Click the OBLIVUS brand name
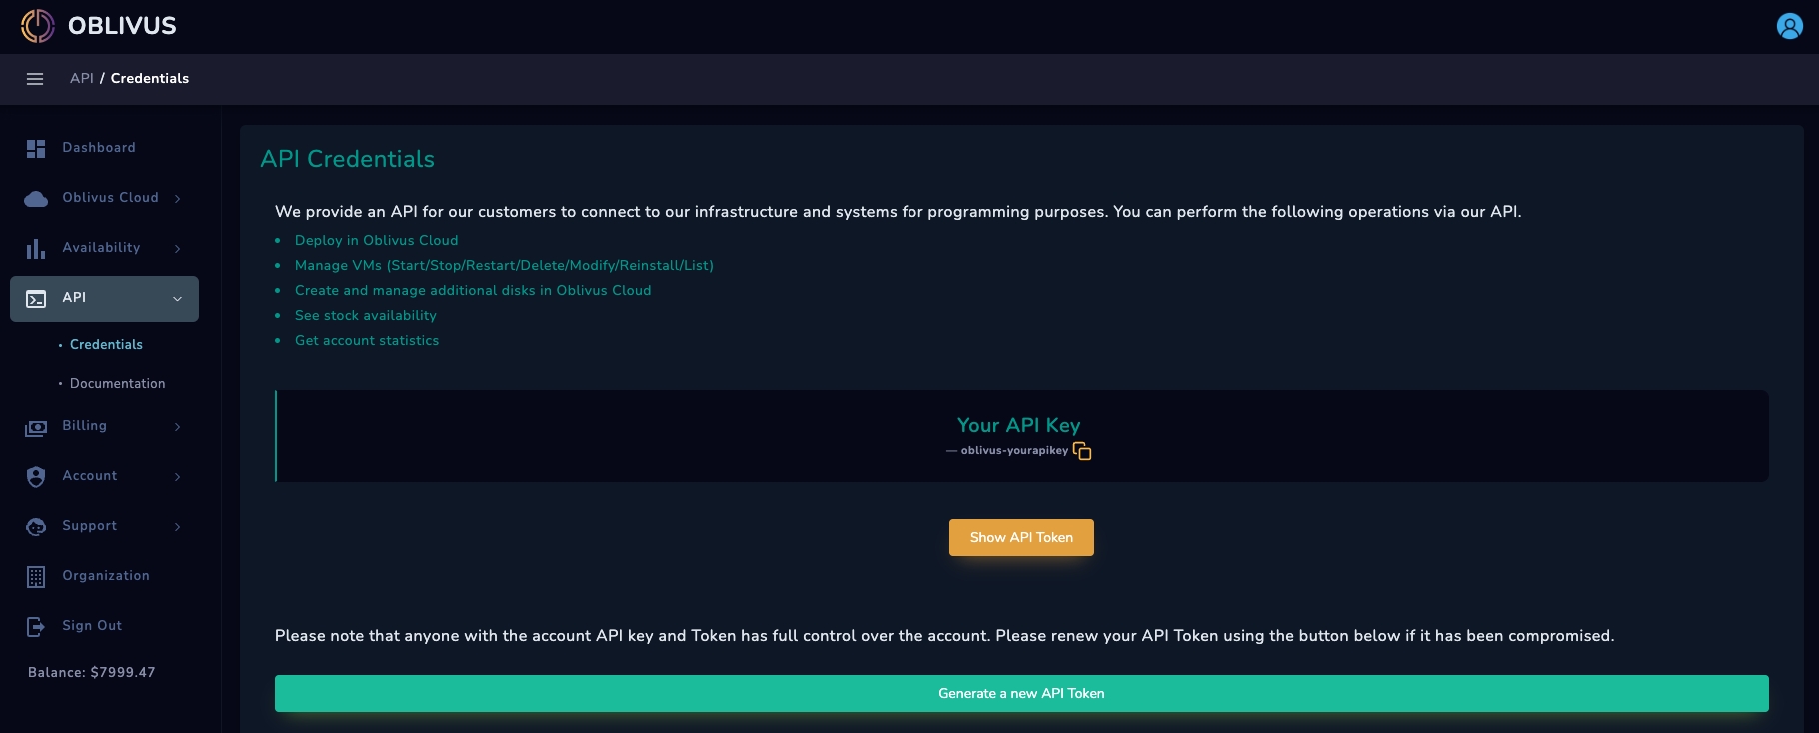The height and width of the screenshot is (733, 1819). 122,26
